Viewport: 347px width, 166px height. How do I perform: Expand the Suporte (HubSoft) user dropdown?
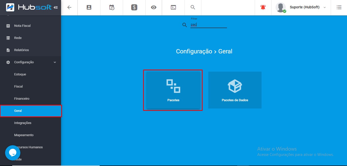(x=324, y=7)
